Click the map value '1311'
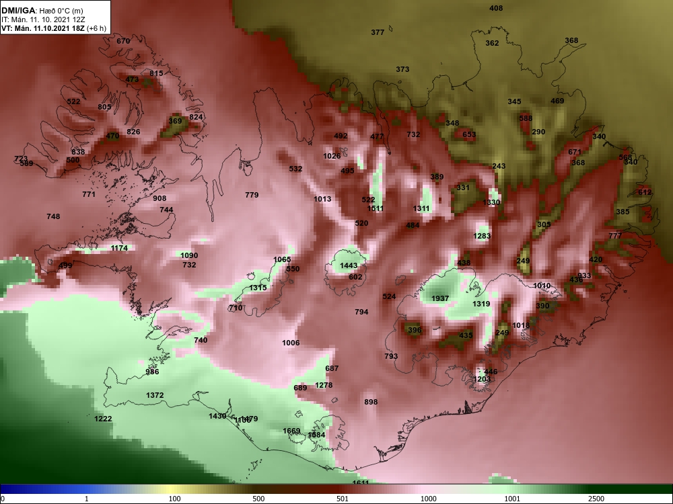The height and width of the screenshot is (504, 673). [421, 209]
